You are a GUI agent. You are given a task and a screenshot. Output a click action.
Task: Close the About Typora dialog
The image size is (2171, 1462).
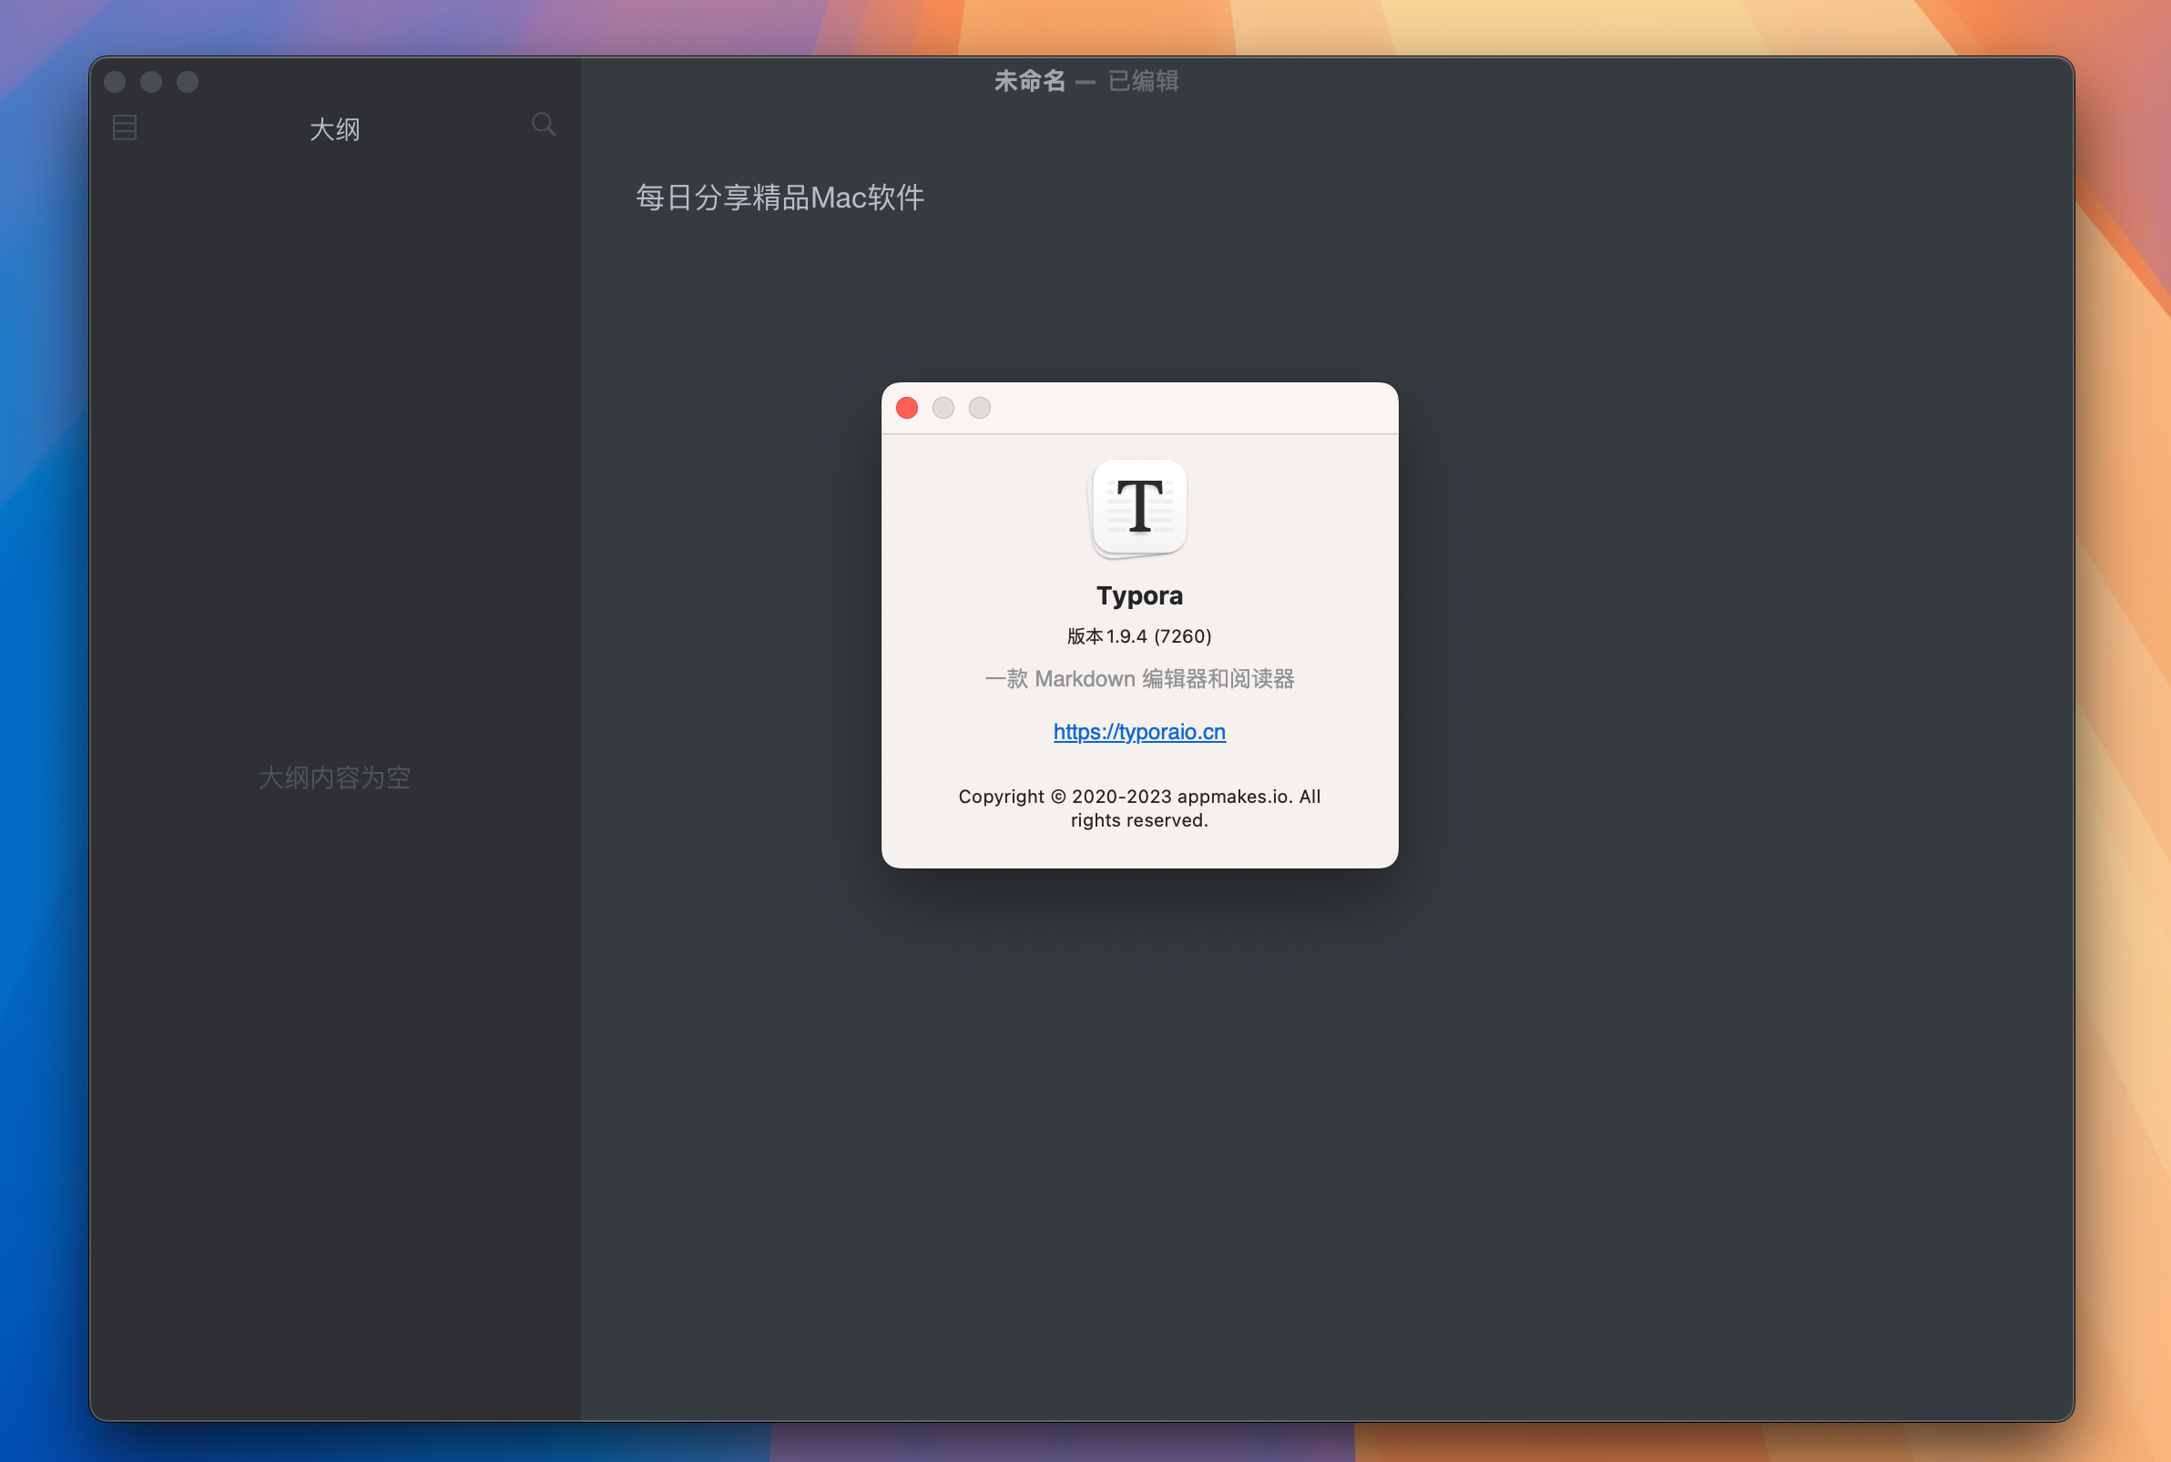tap(906, 409)
